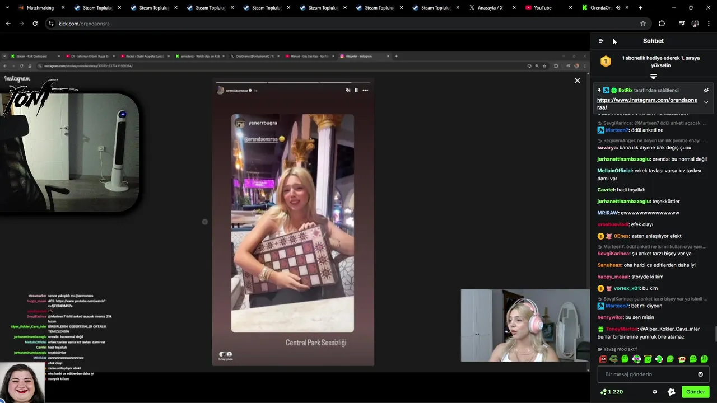The width and height of the screenshot is (717, 403).
Task: Click the streamer webcam thumbnail
Action: click(x=525, y=326)
